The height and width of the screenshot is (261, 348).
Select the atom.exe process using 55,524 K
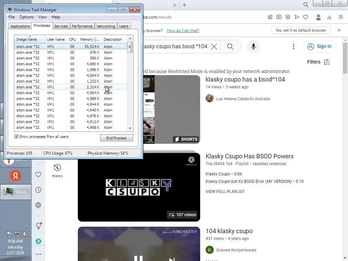(x=71, y=47)
